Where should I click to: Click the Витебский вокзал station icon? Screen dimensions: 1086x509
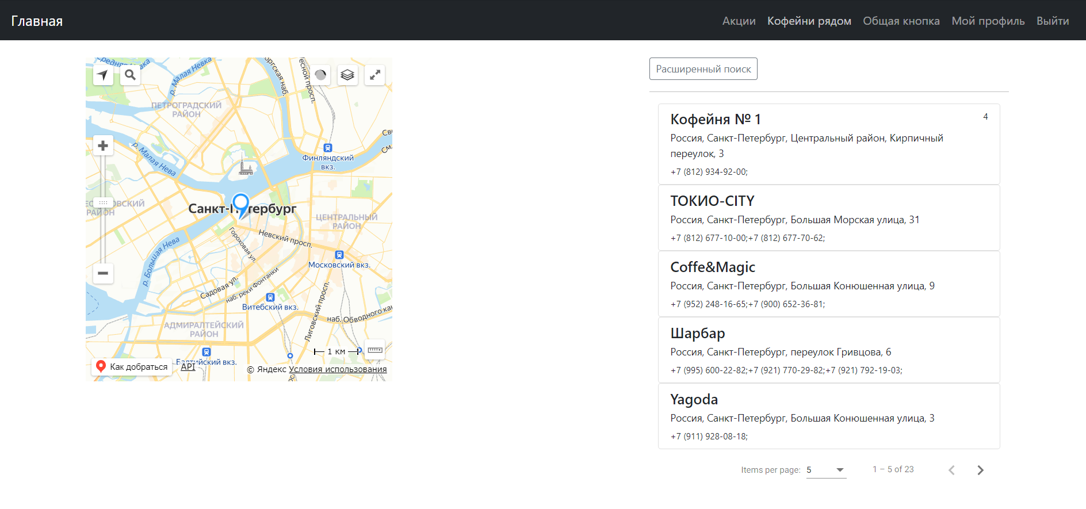pyautogui.click(x=270, y=297)
